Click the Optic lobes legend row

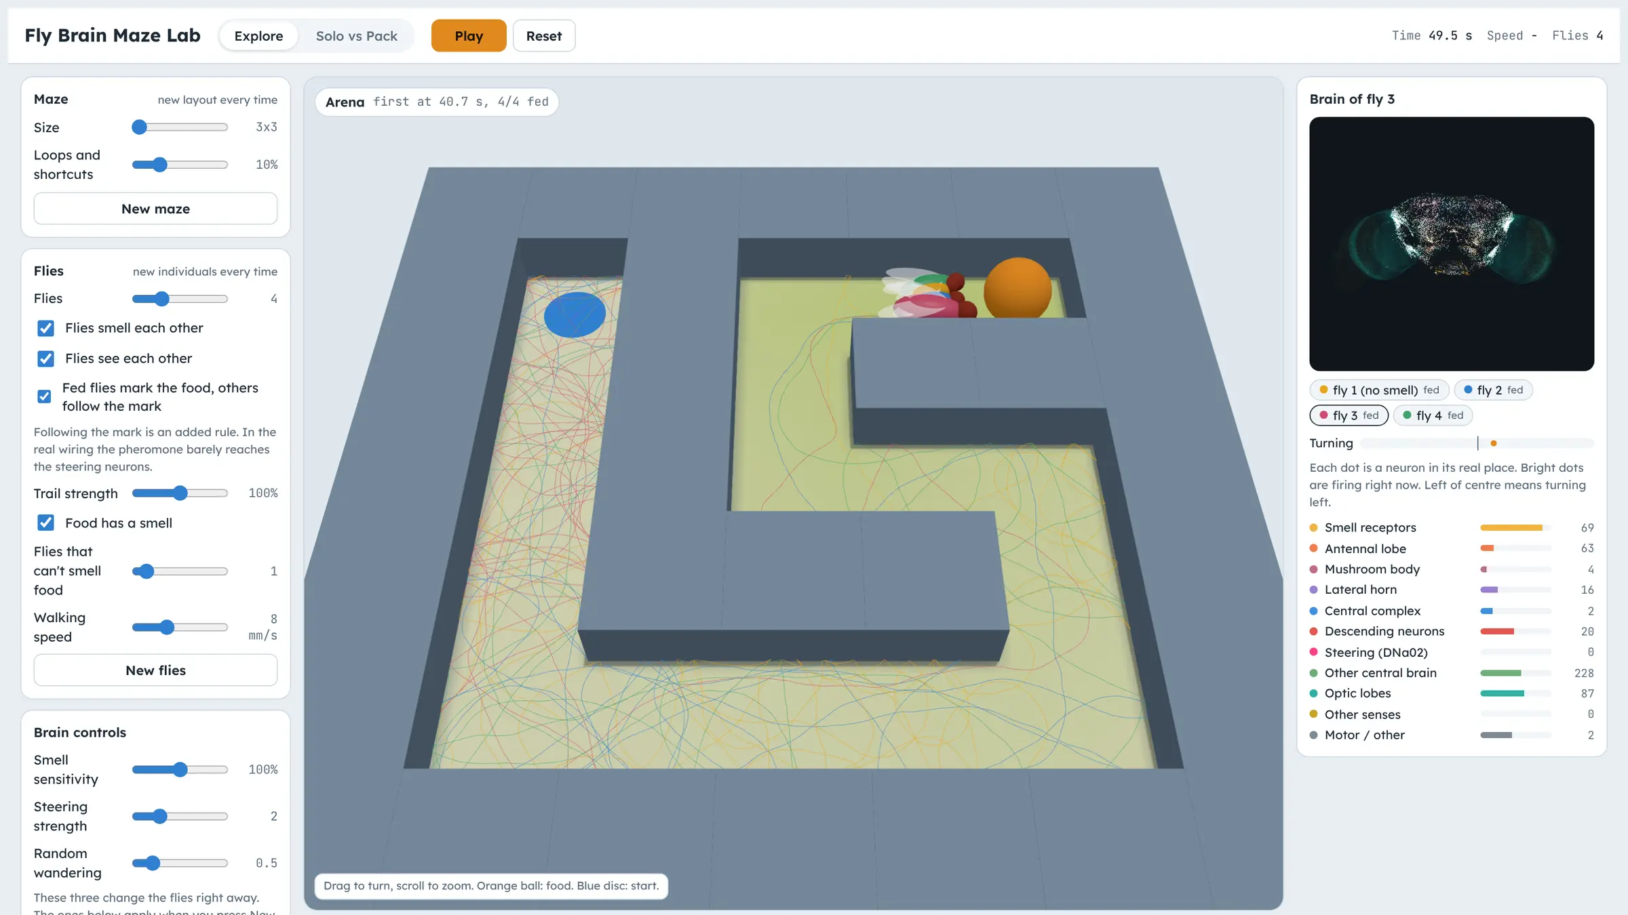coord(1452,693)
